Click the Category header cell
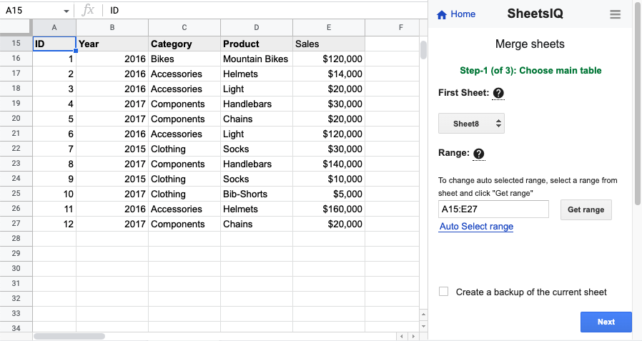This screenshot has width=642, height=341. click(x=184, y=44)
